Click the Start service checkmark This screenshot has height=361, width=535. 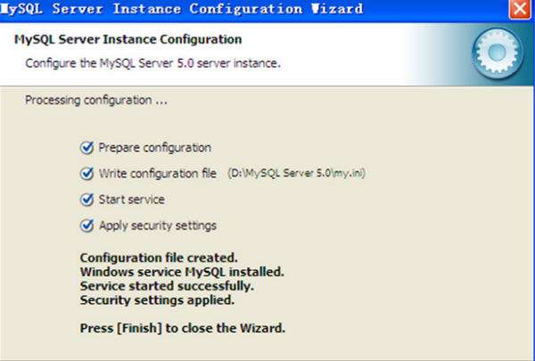86,200
